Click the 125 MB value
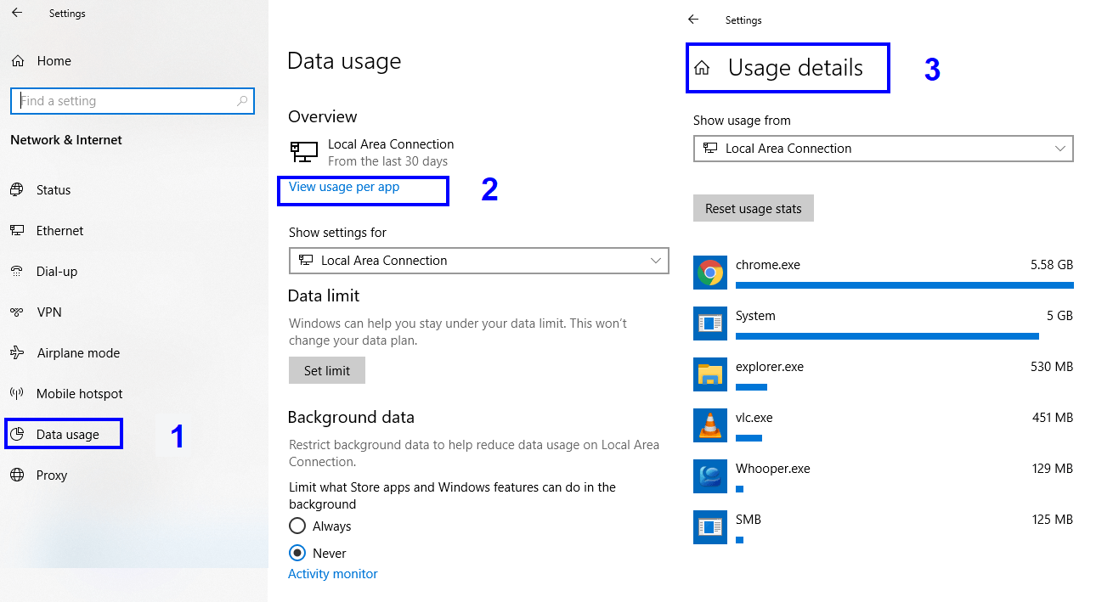The width and height of the screenshot is (1113, 602). (1053, 520)
